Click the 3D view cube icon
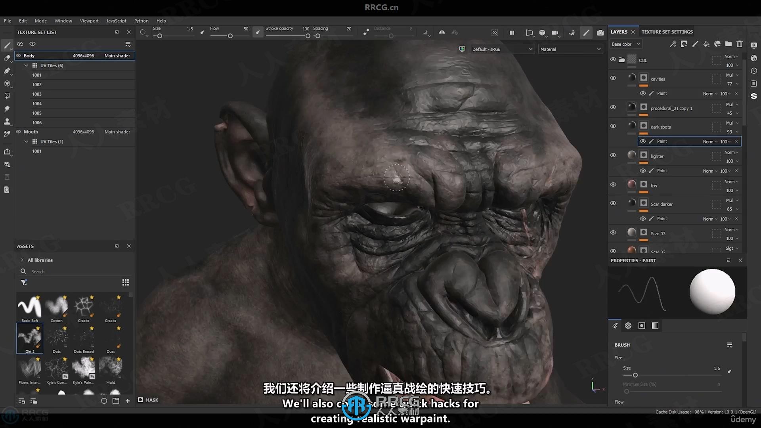Screen dimensions: 761x428 (x=542, y=32)
